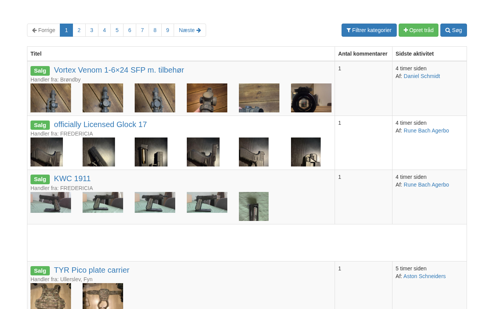This screenshot has height=309, width=494.
Task: Open fourth Vortex Venom thumbnail, scope in hand
Action: pyautogui.click(x=207, y=98)
